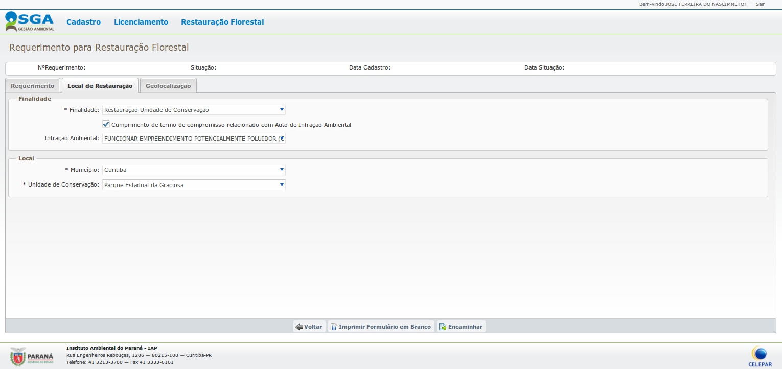Image resolution: width=782 pixels, height=369 pixels.
Task: Open the Licenciamento menu
Action: click(x=141, y=22)
